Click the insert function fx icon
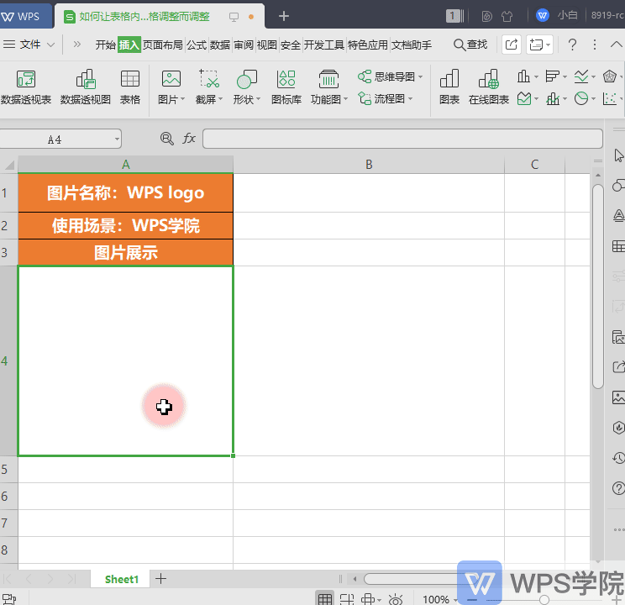This screenshot has height=605, width=625. click(189, 139)
